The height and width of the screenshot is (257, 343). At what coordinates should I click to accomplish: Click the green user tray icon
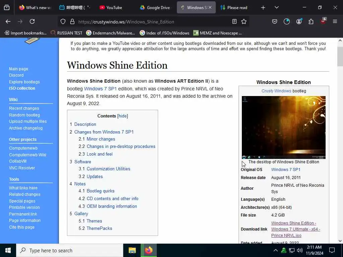click(283, 250)
